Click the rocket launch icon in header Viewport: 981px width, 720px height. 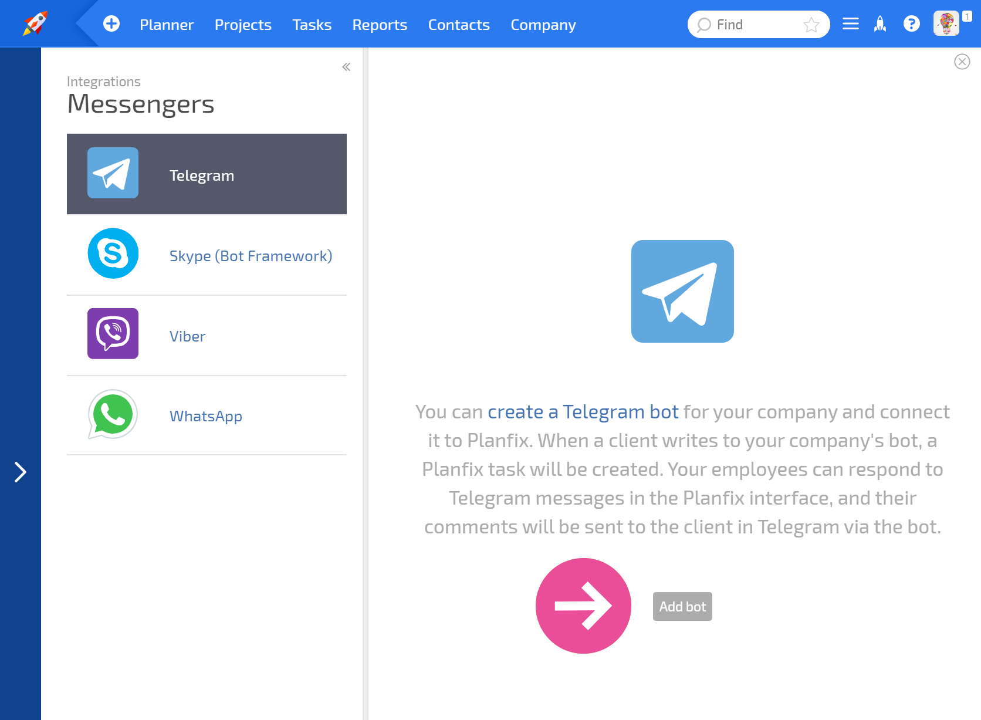(x=880, y=24)
